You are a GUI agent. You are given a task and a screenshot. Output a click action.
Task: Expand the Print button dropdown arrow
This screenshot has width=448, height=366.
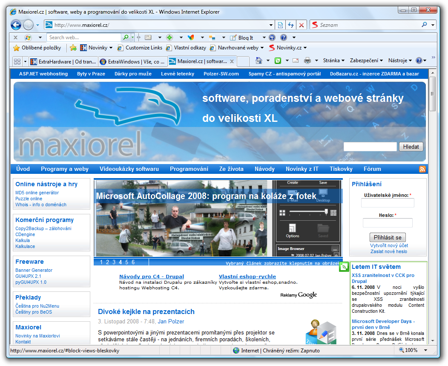[316, 61]
